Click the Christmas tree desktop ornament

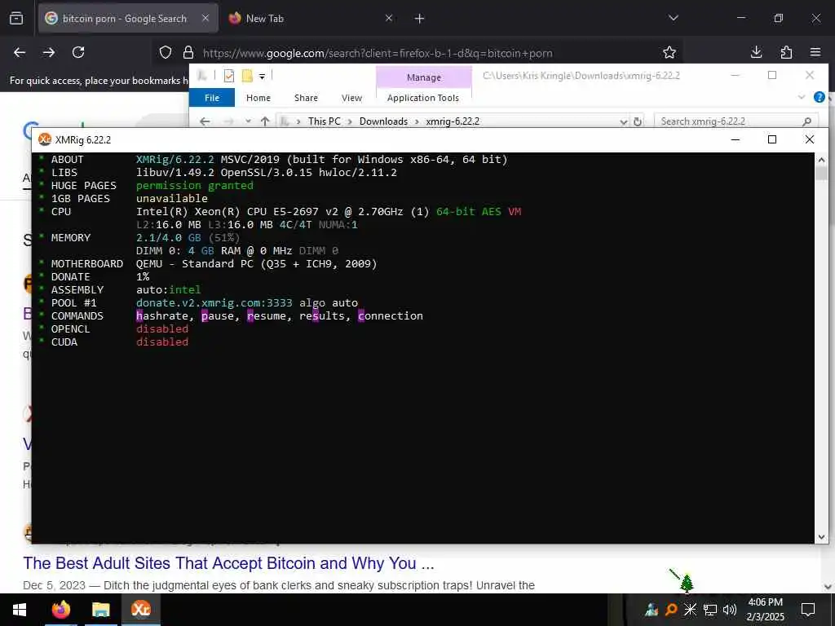(686, 582)
